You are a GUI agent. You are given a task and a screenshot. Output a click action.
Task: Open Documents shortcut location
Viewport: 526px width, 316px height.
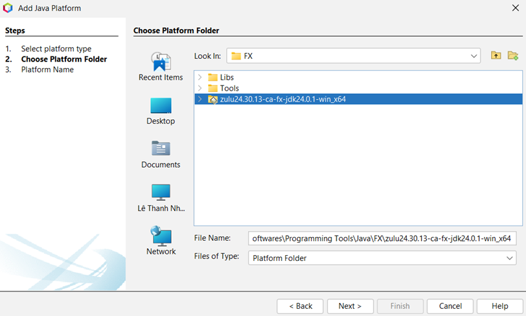(x=161, y=154)
